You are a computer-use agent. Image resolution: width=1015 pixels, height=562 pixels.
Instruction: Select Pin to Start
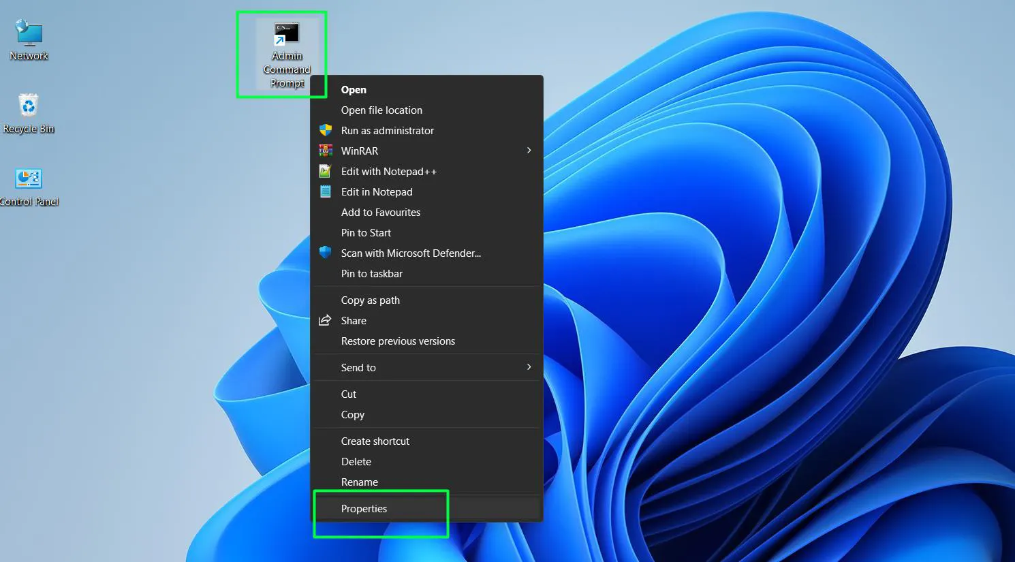(366, 232)
